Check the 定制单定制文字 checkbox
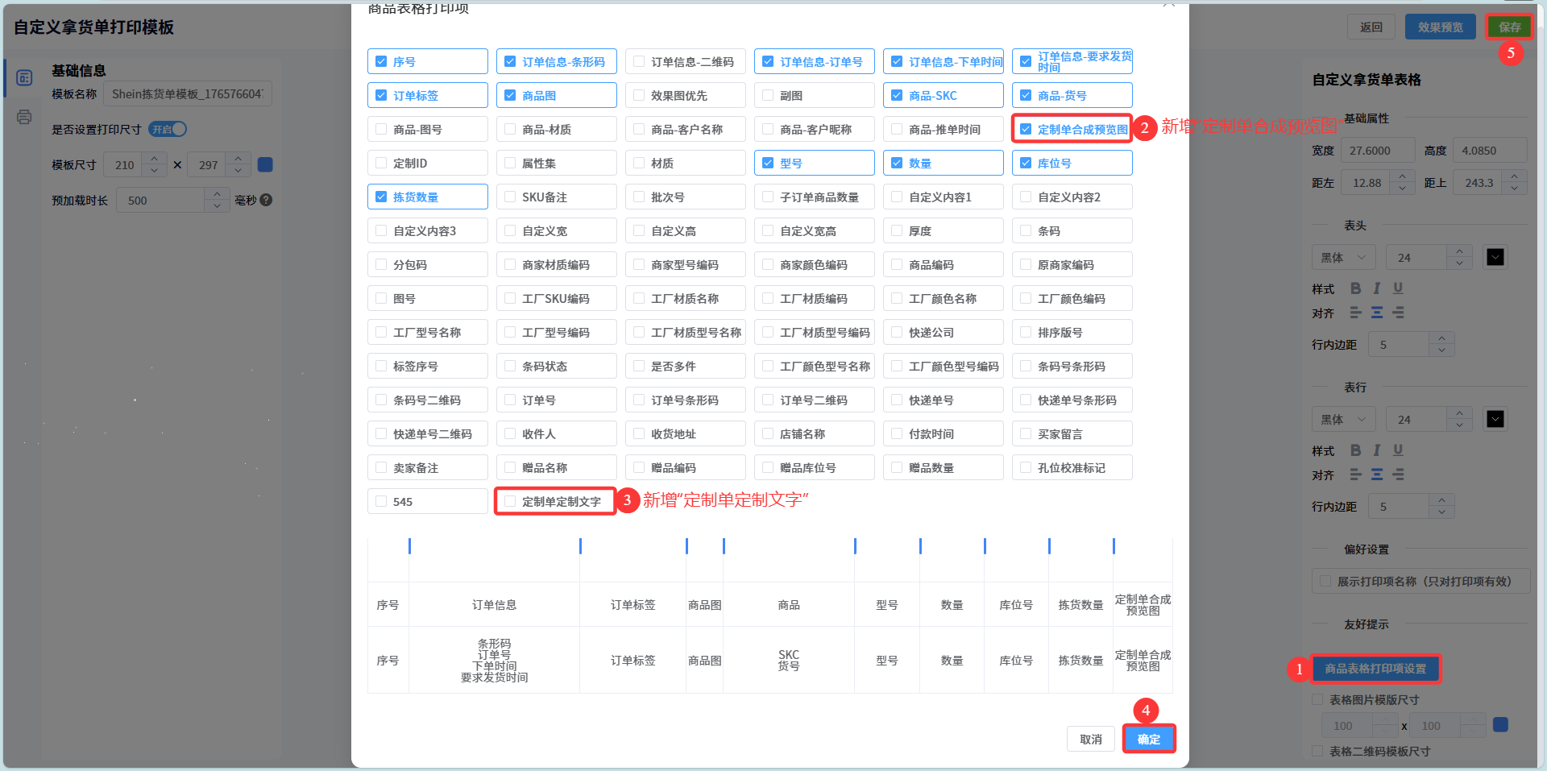Viewport: 1547px width, 771px height. pyautogui.click(x=510, y=501)
